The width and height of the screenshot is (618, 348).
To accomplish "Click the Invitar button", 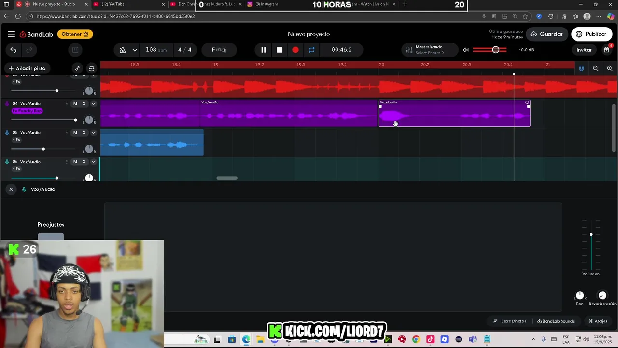I will click(584, 50).
